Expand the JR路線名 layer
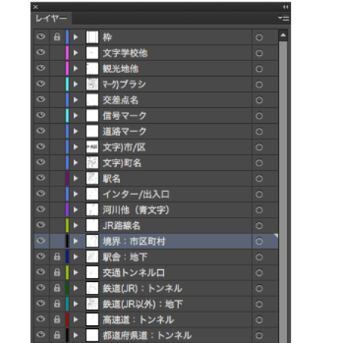343x343 pixels. 75,225
